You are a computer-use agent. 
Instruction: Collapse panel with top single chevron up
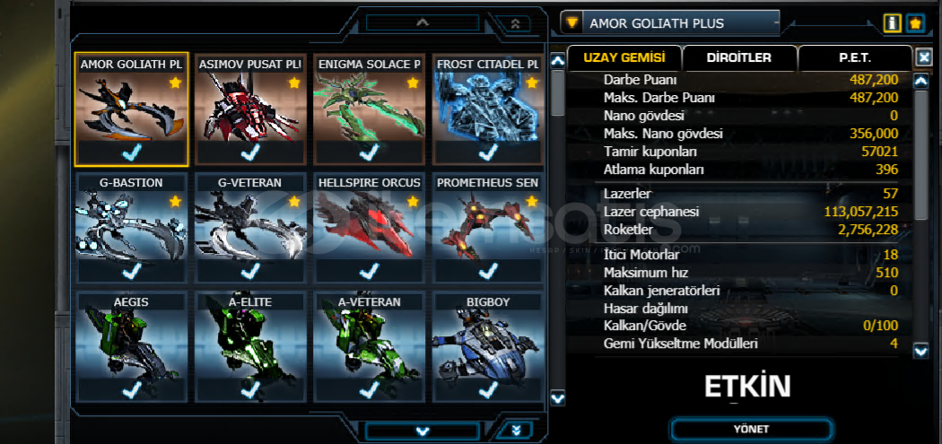pyautogui.click(x=423, y=22)
